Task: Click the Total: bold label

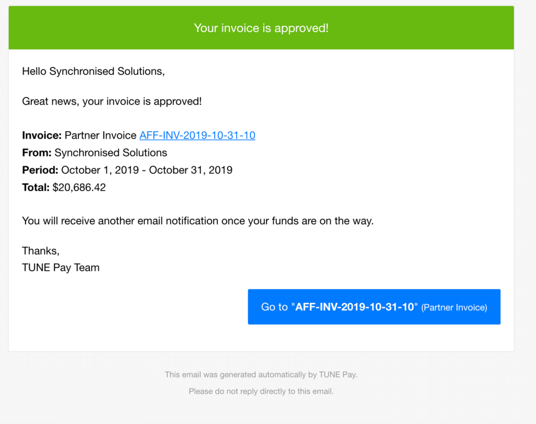Action: [x=36, y=187]
